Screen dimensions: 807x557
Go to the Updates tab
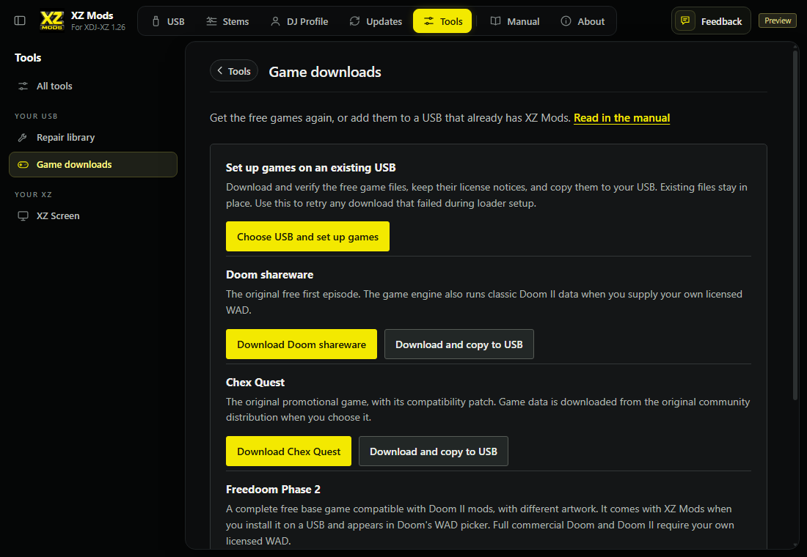[376, 21]
